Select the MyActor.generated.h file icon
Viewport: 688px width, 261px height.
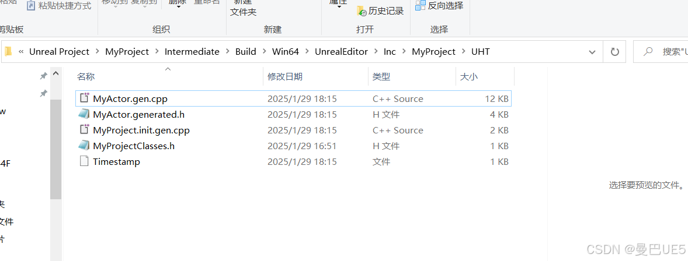click(84, 114)
